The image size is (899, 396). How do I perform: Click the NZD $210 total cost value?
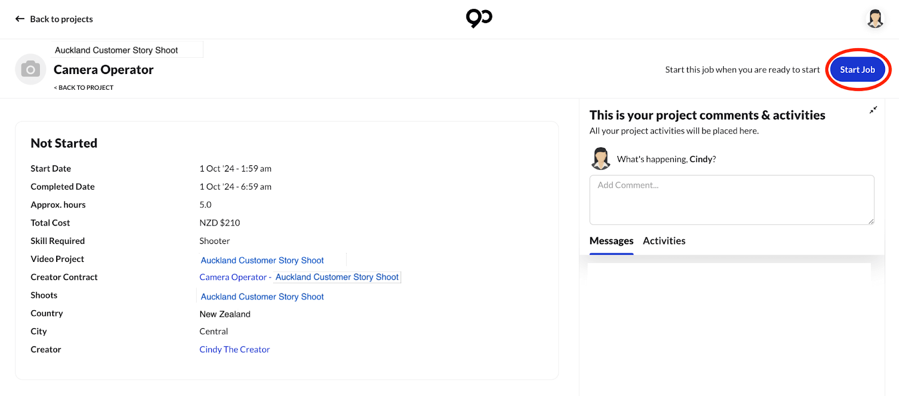220,223
